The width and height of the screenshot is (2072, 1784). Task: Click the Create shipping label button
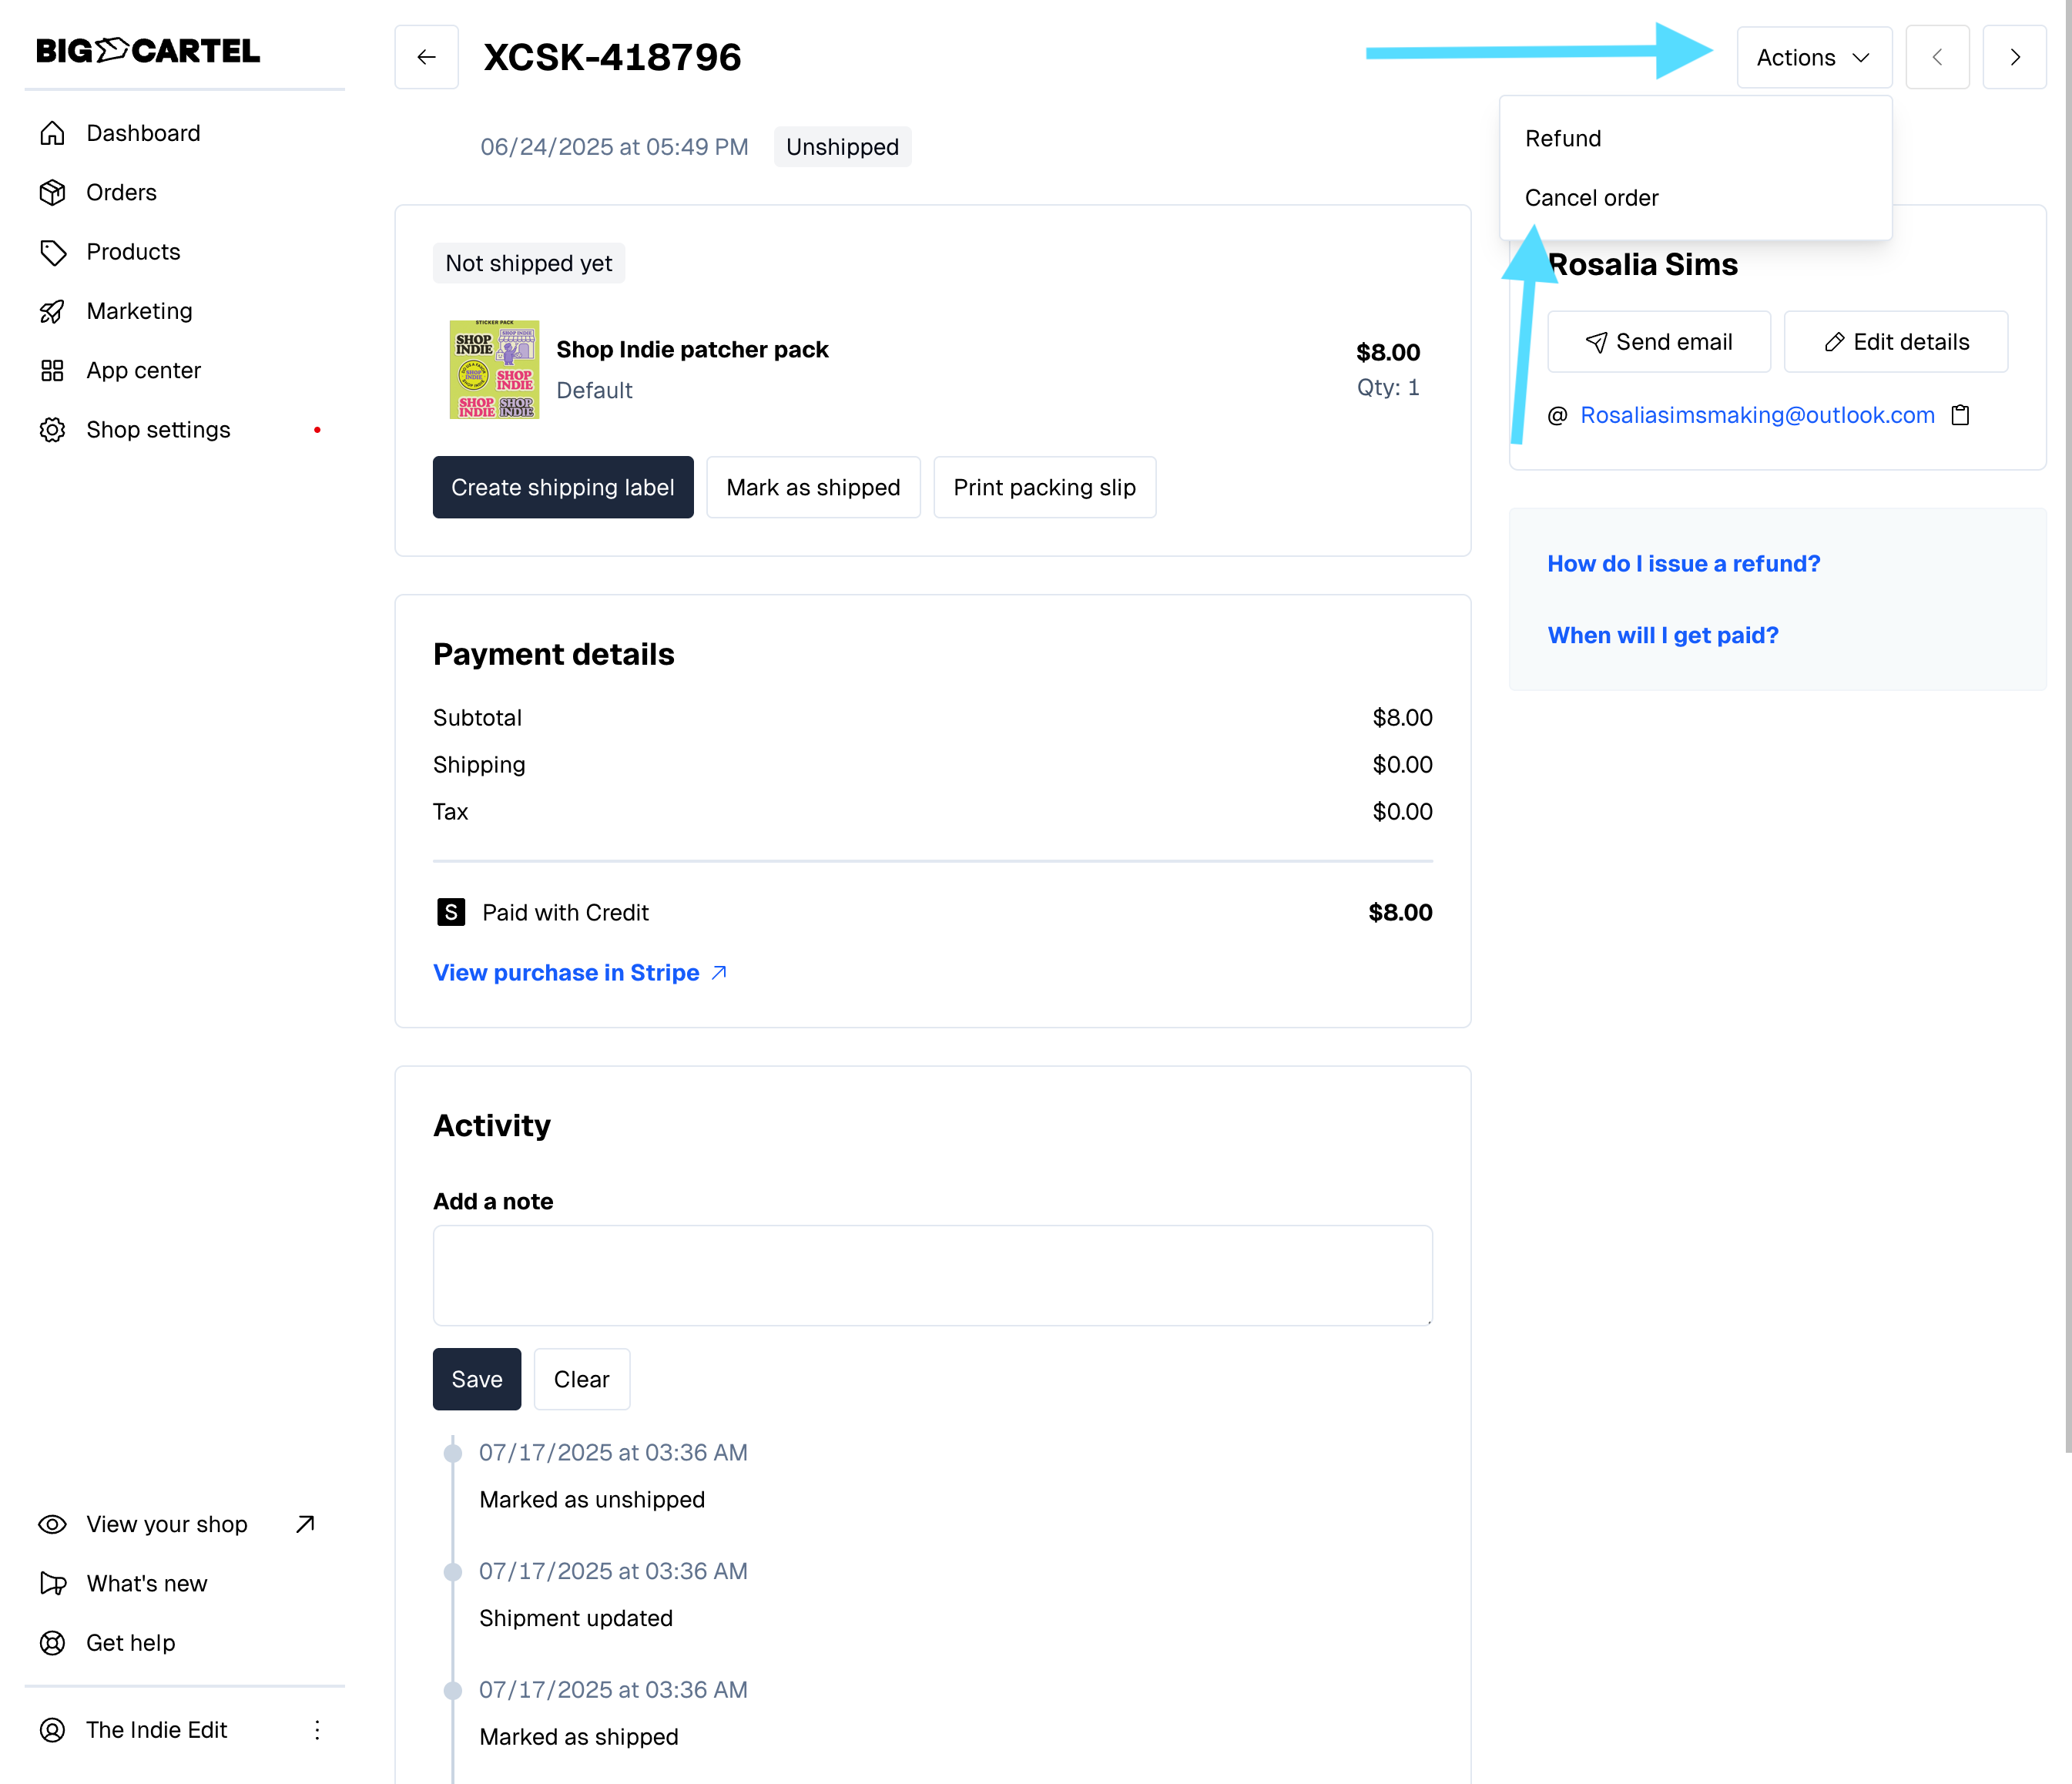(x=563, y=487)
